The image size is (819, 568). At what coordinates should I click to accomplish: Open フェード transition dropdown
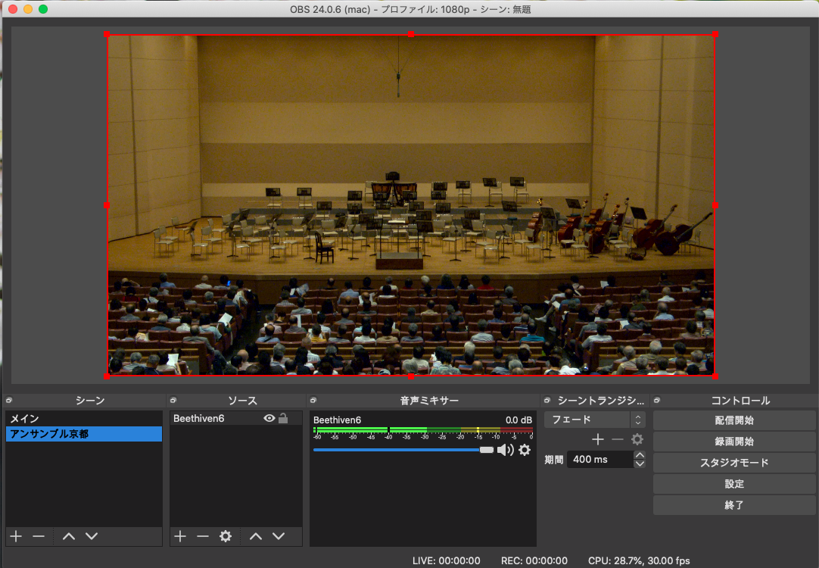click(594, 420)
